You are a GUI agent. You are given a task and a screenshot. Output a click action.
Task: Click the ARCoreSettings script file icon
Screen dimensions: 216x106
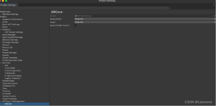(x=76, y=16)
